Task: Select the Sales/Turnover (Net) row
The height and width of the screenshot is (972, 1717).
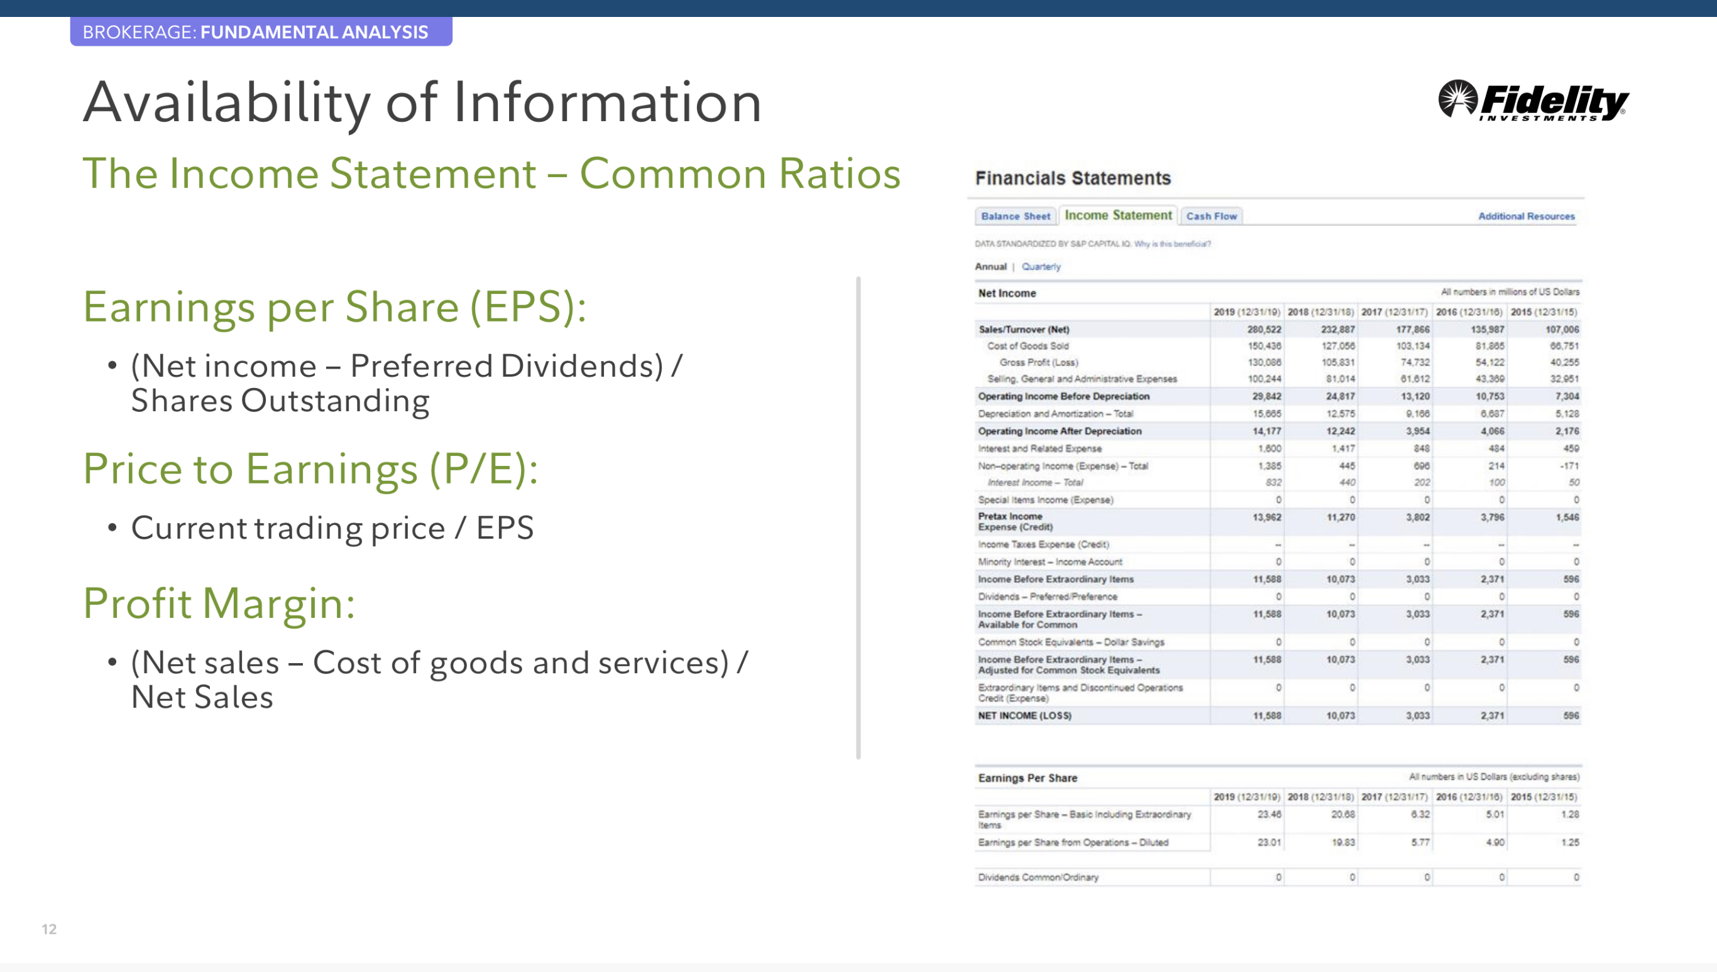Action: pyautogui.click(x=1024, y=329)
